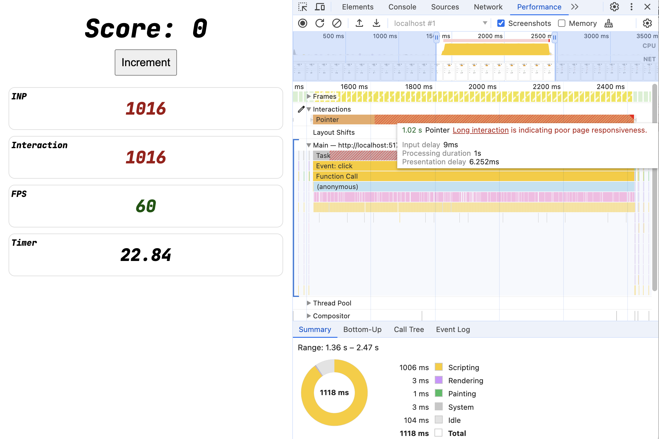Toggle the Screenshots checkbox on

pos(501,23)
